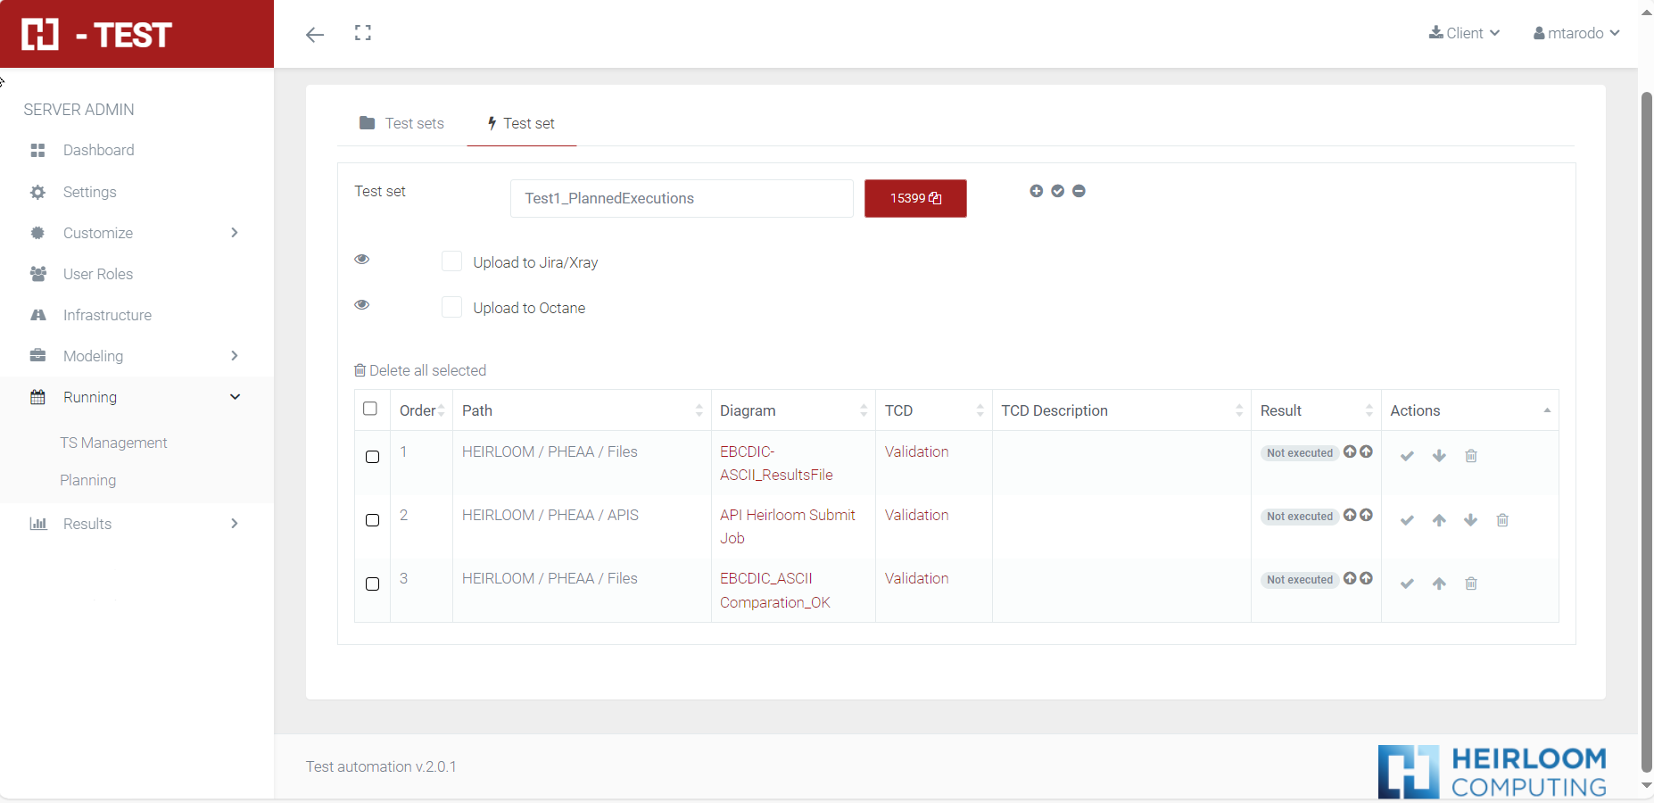1654x803 pixels.
Task: Click the minus icon beside test set ID
Action: coord(1079,191)
